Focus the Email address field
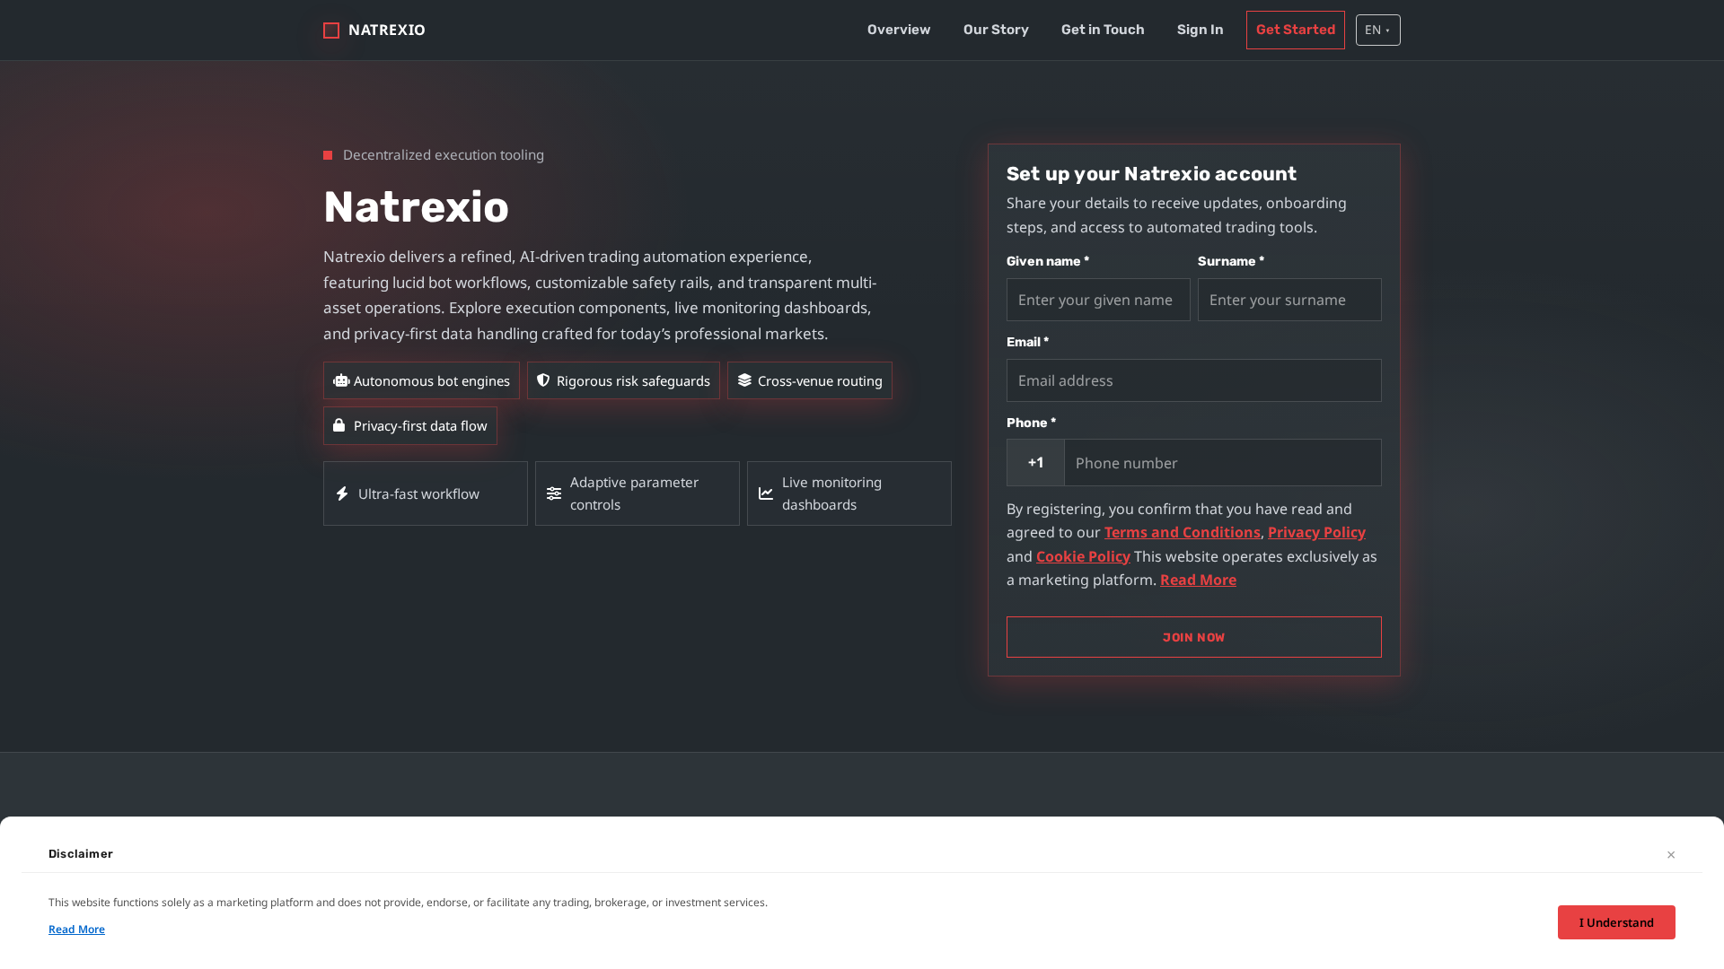Image resolution: width=1724 pixels, height=969 pixels. [x=1193, y=380]
